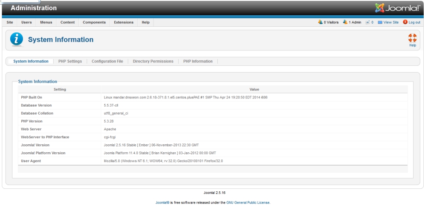Switch to the PHP Settings tab
Image resolution: width=425 pixels, height=213 pixels.
point(70,62)
